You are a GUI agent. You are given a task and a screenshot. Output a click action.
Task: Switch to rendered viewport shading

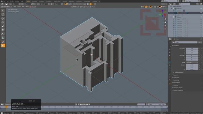click(x=164, y=7)
